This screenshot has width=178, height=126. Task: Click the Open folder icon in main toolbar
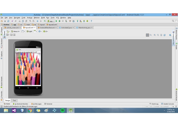2,21
